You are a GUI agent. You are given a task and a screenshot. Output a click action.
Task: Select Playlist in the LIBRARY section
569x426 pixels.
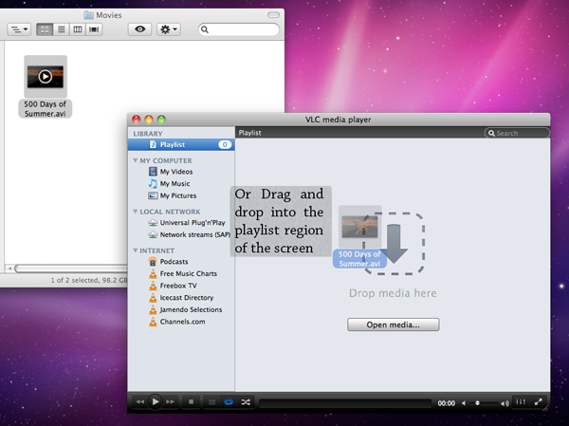click(172, 145)
